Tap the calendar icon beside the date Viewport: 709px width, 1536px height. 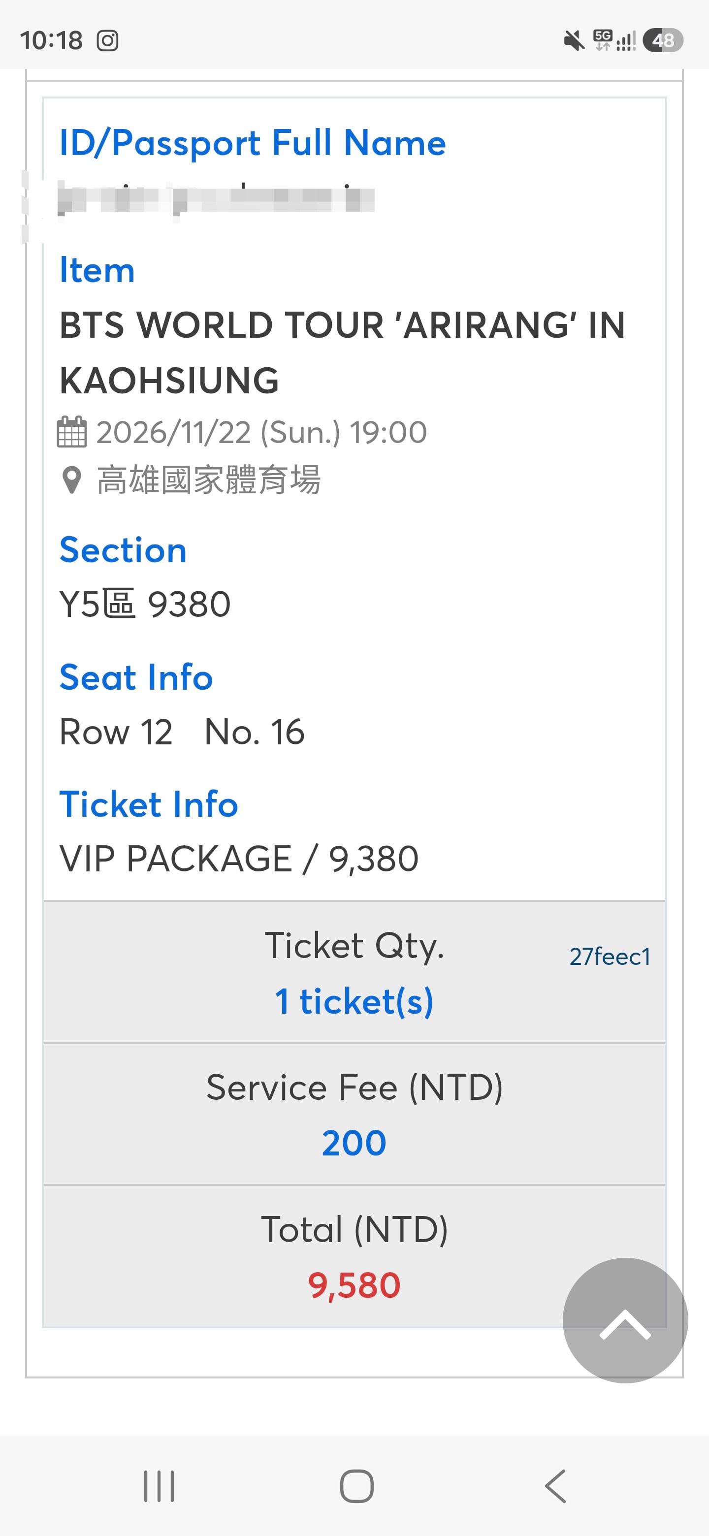(x=72, y=432)
